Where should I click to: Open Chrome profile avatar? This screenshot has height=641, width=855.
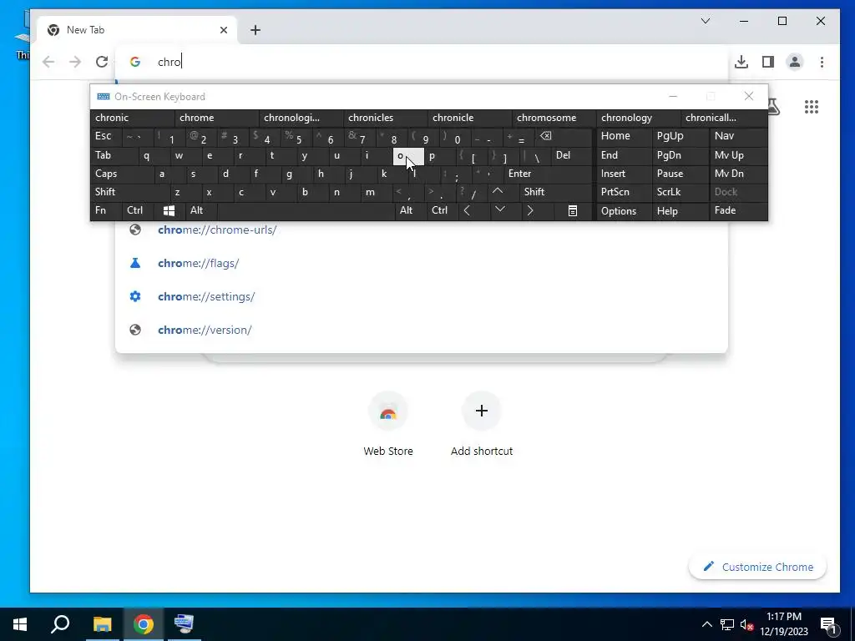tap(795, 62)
